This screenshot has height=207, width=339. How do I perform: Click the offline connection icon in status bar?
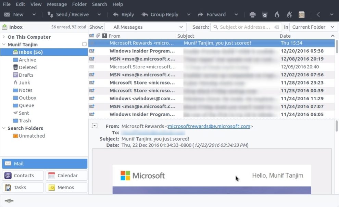tap(9, 200)
